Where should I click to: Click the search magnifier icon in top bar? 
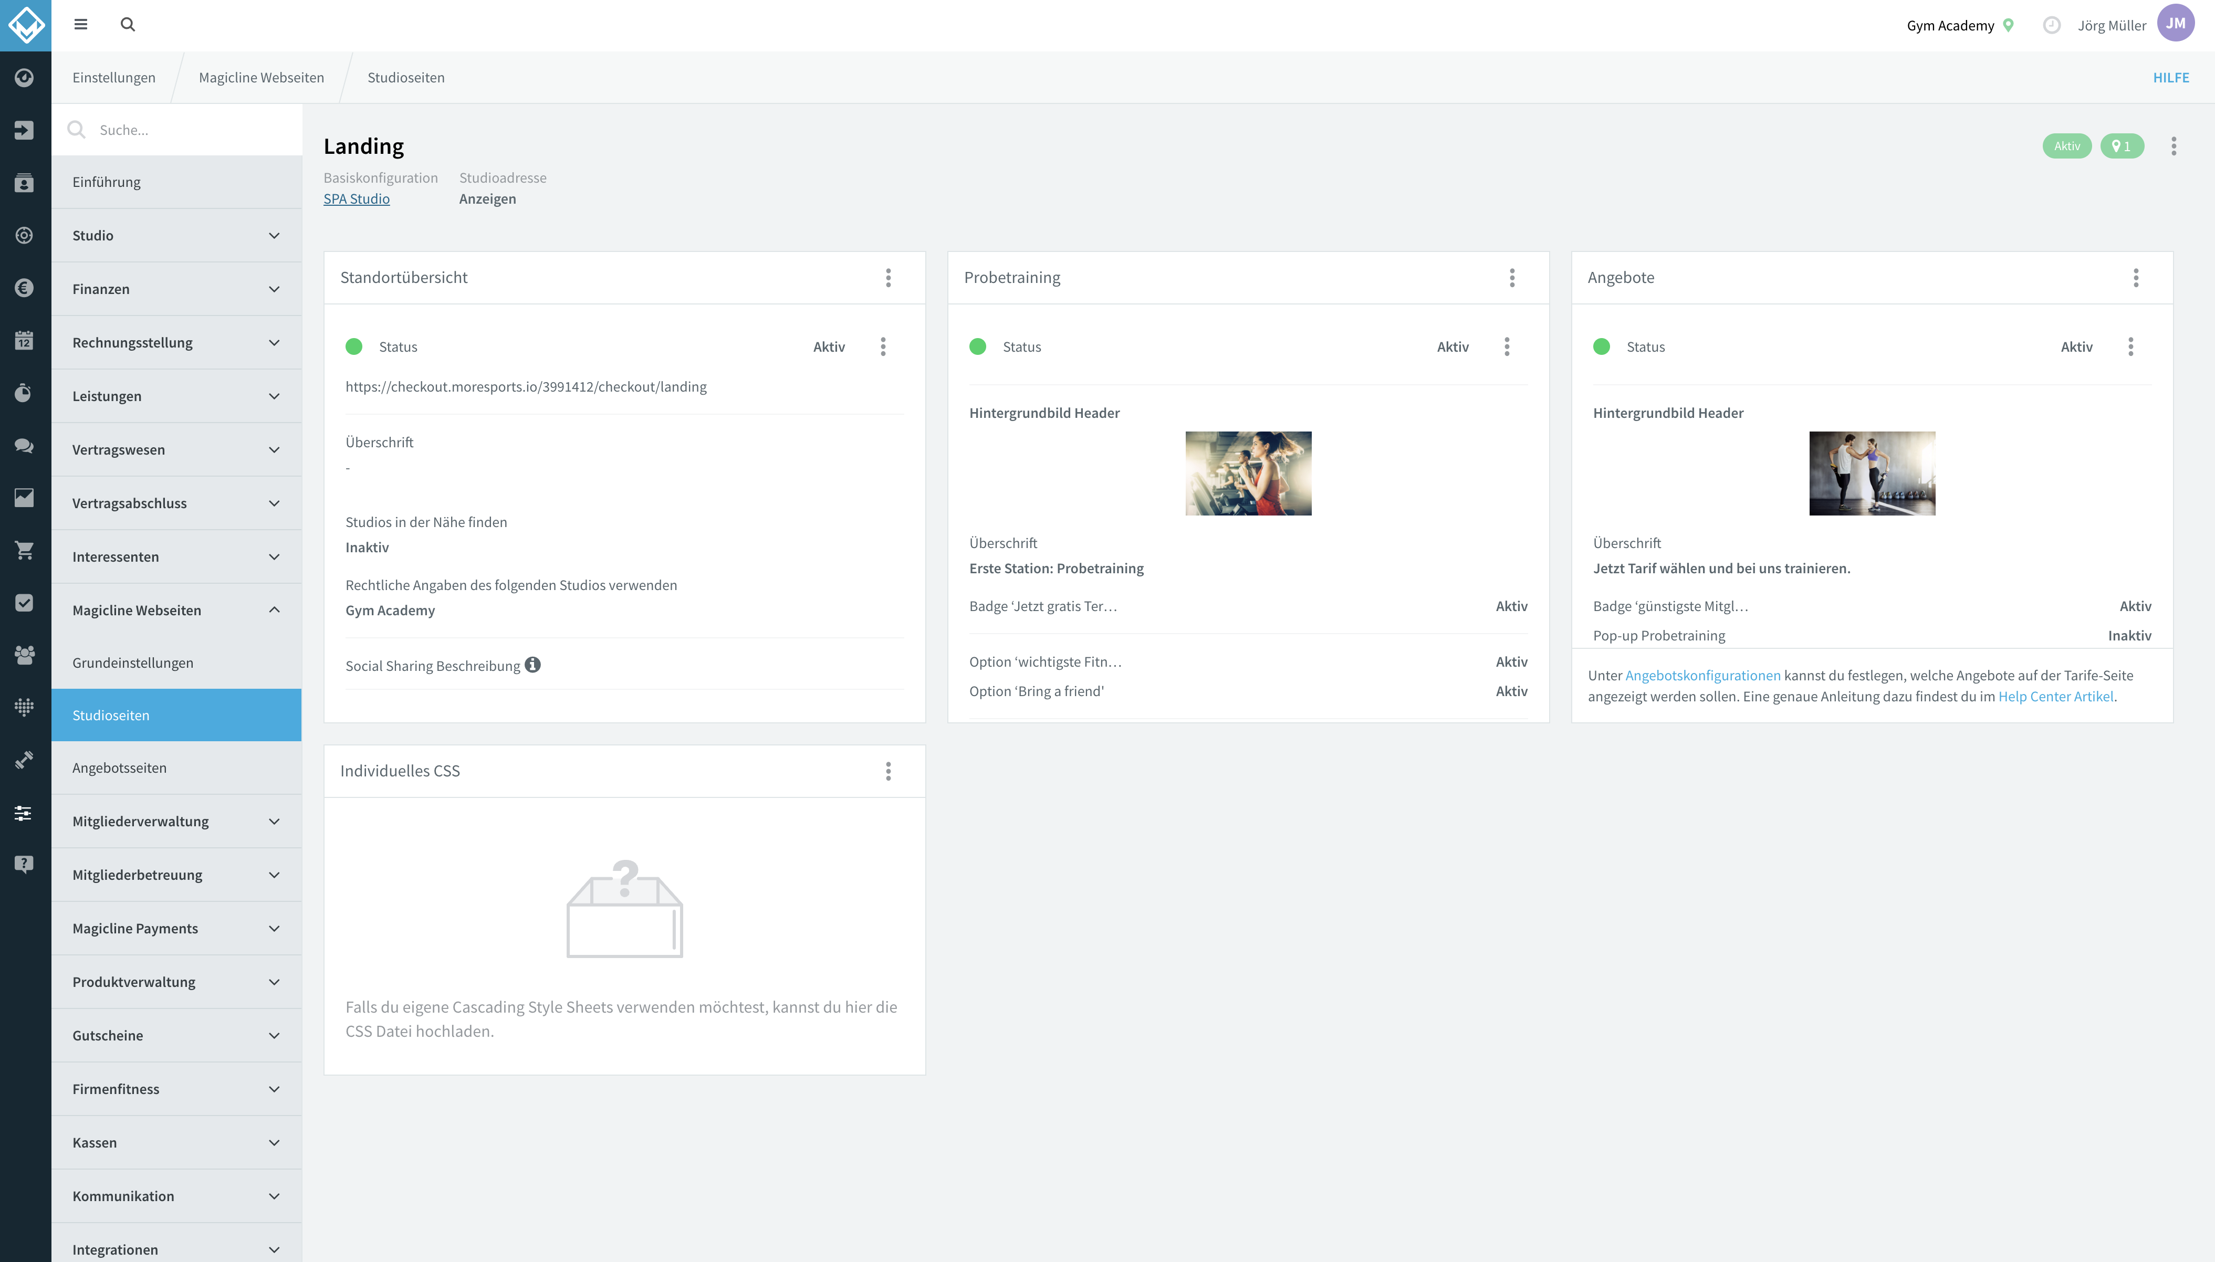(128, 24)
